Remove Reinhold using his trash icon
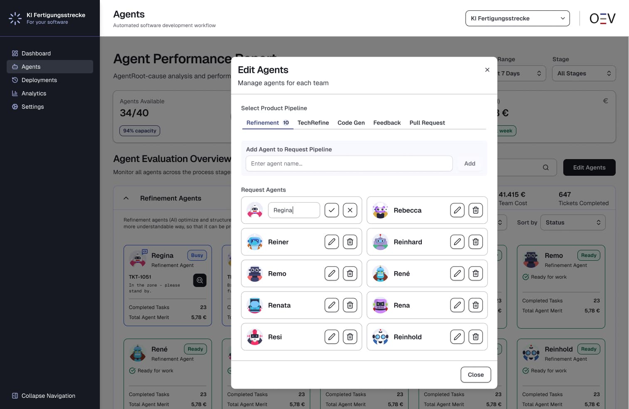Image resolution: width=629 pixels, height=409 pixels. pyautogui.click(x=475, y=337)
